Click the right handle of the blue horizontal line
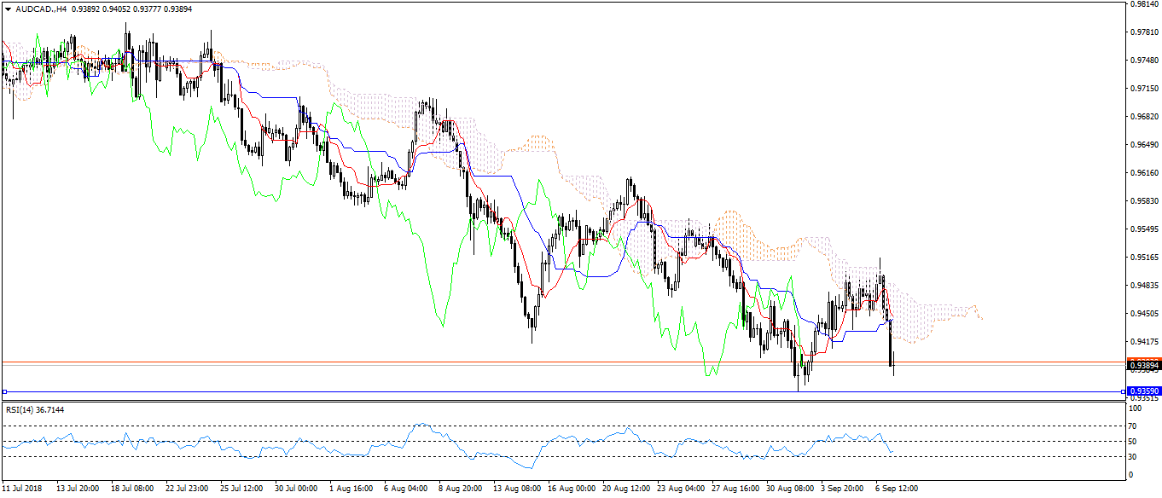Viewport: 1162px width, 498px height. (1123, 391)
